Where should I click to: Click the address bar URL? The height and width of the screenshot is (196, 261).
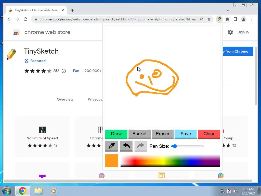click(x=118, y=19)
